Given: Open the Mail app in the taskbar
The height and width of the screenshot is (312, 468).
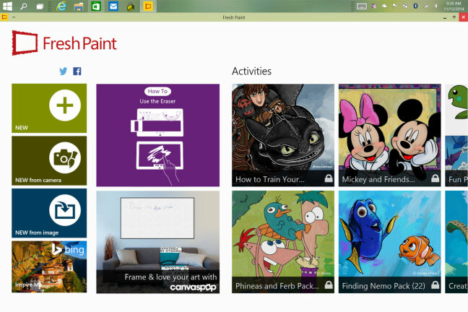Looking at the screenshot, I should 113,6.
